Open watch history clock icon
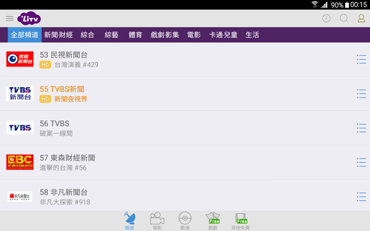 327,18
